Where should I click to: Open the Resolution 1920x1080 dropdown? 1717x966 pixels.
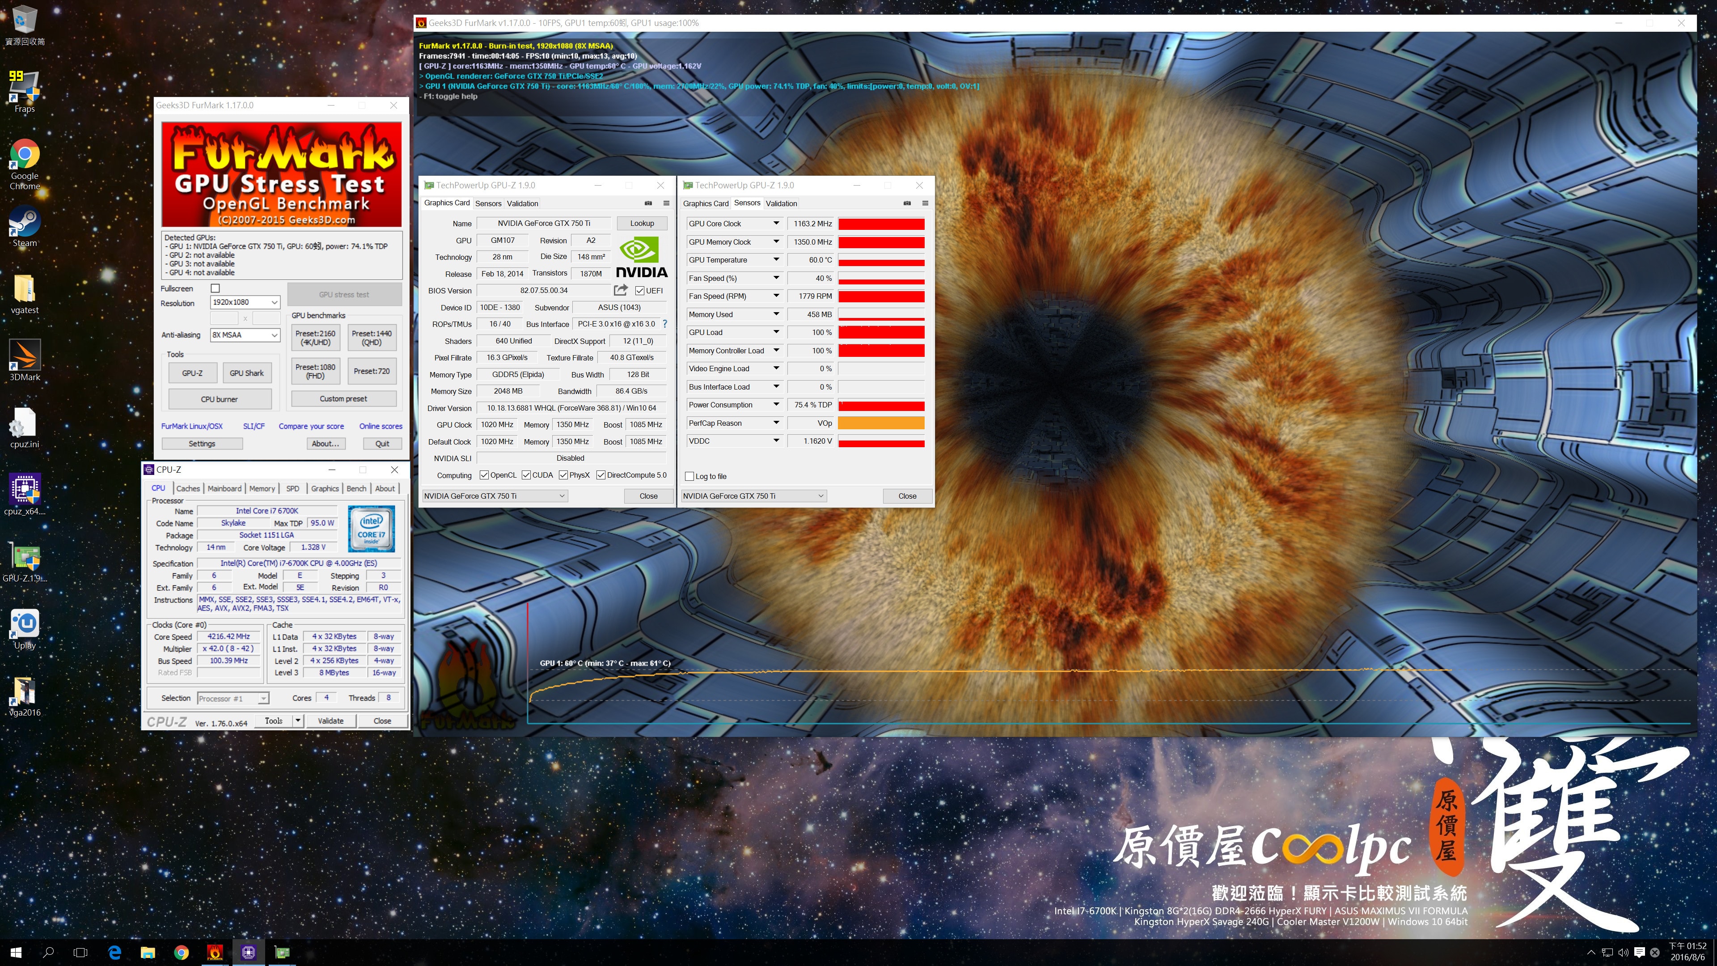pos(245,303)
